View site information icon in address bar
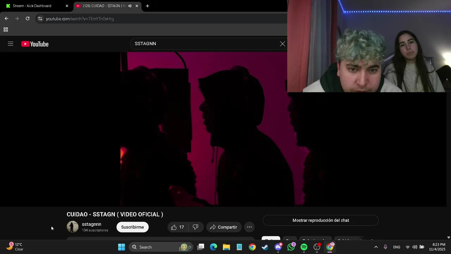 coord(40,19)
